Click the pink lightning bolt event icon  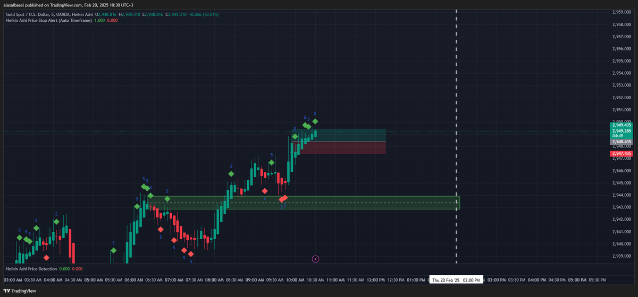click(x=315, y=259)
